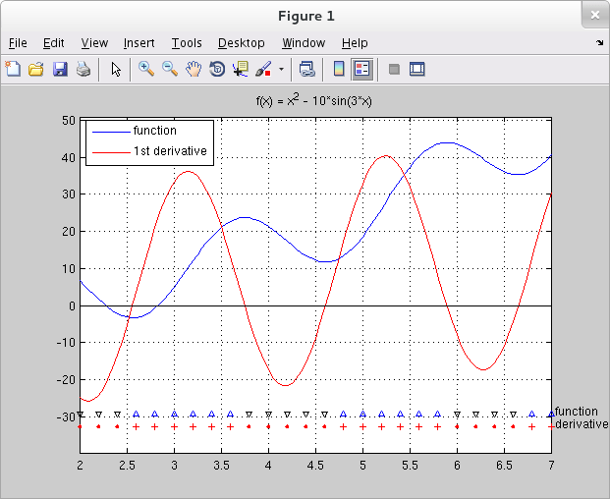Click the blue line sample in legend
This screenshot has width=610, height=499.
coord(111,133)
